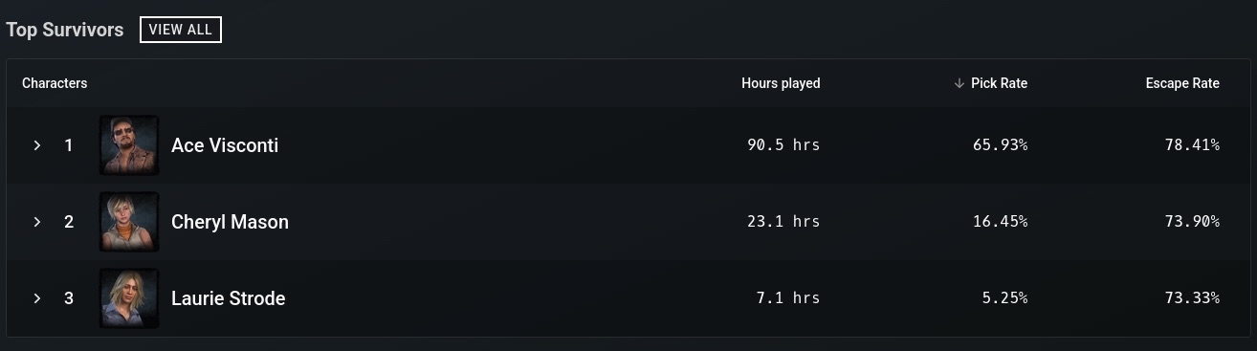The image size is (1257, 351).
Task: Sort by the Pick Rate column header
Action: [999, 83]
